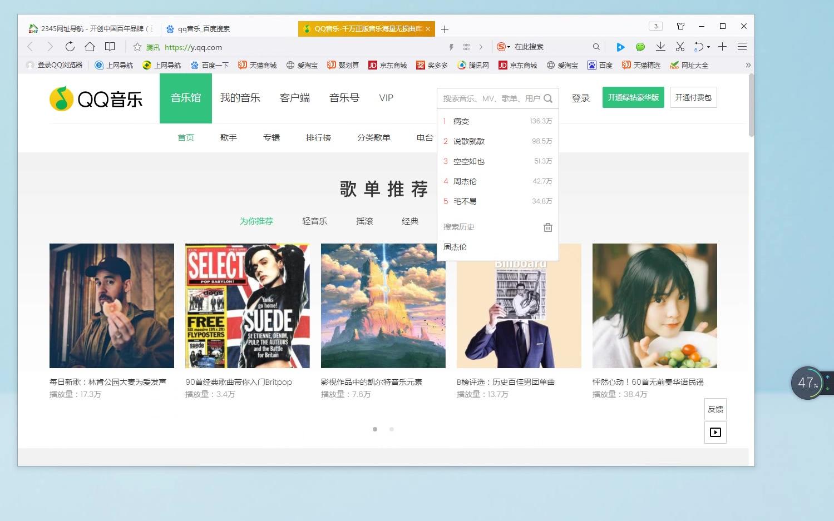Go to the 歌手 sub-navigation
Image resolution: width=834 pixels, height=521 pixels.
click(x=229, y=137)
